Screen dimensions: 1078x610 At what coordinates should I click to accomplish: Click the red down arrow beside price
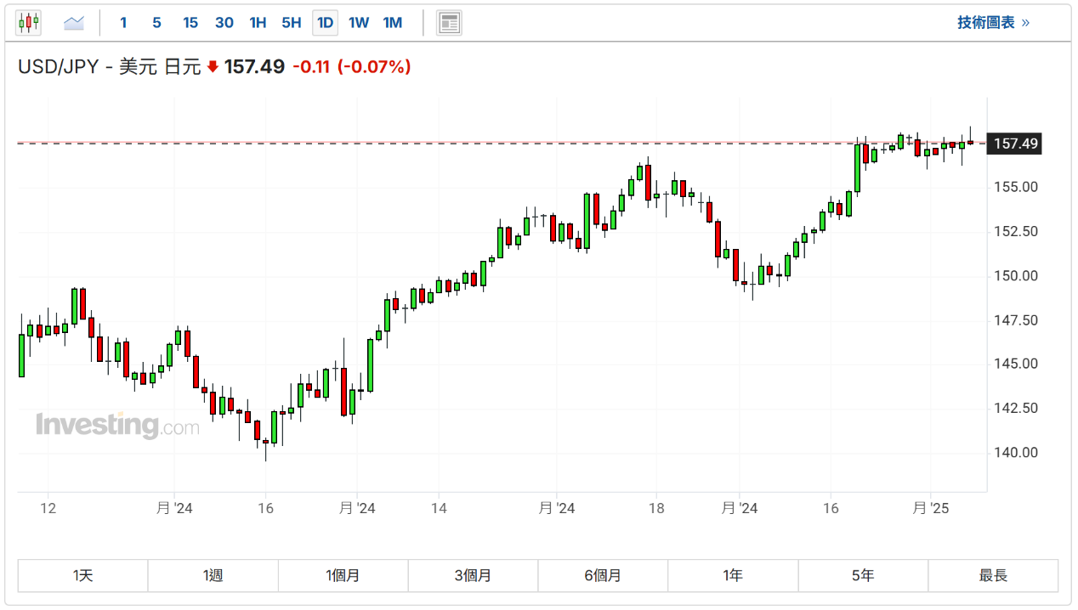213,67
